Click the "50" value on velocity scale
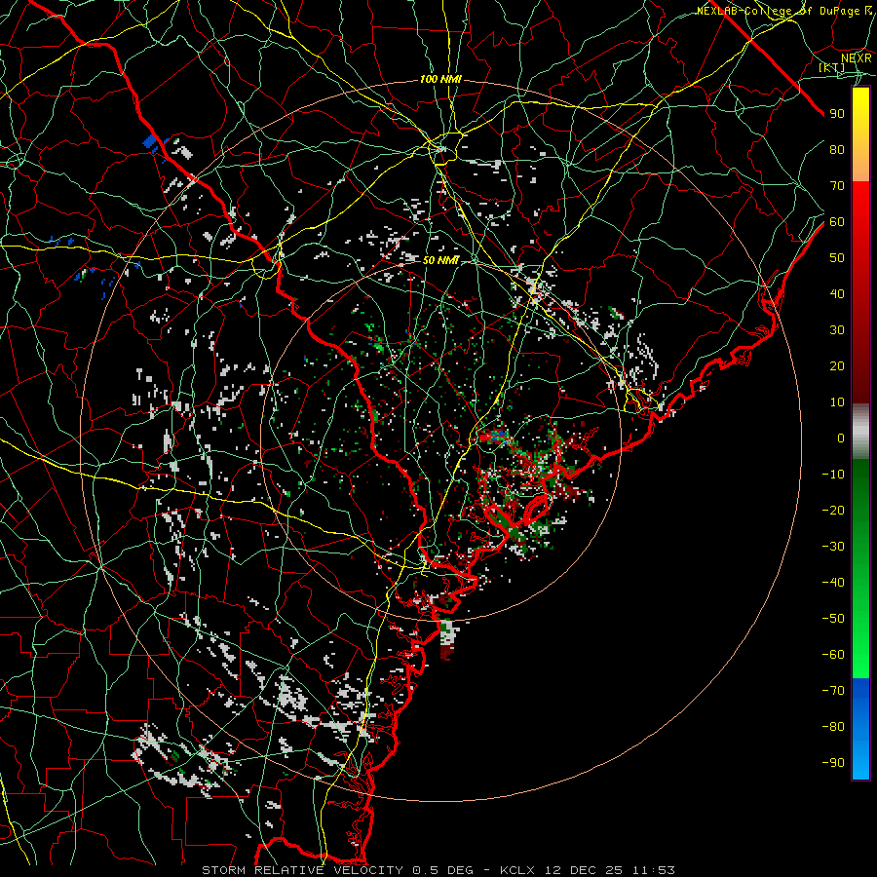Screen dimensions: 877x877 pos(837,258)
